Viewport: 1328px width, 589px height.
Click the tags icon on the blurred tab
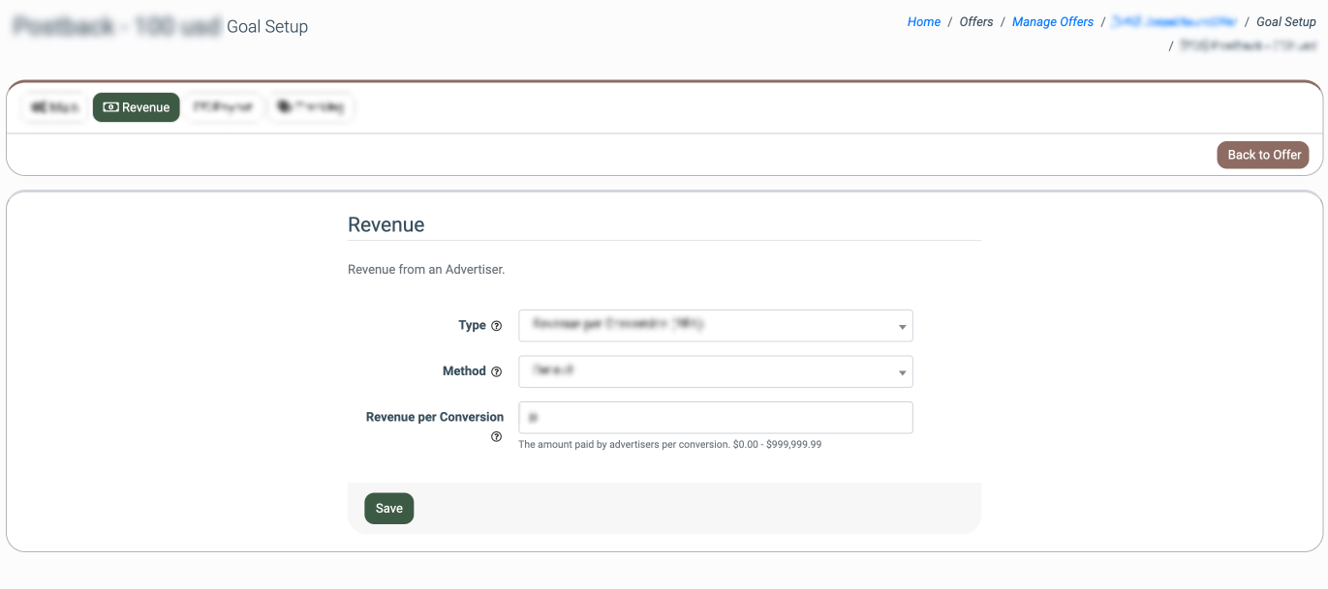(x=284, y=107)
